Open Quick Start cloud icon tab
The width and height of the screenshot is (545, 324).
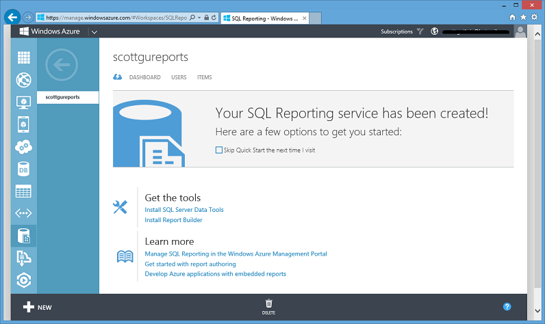tap(118, 77)
